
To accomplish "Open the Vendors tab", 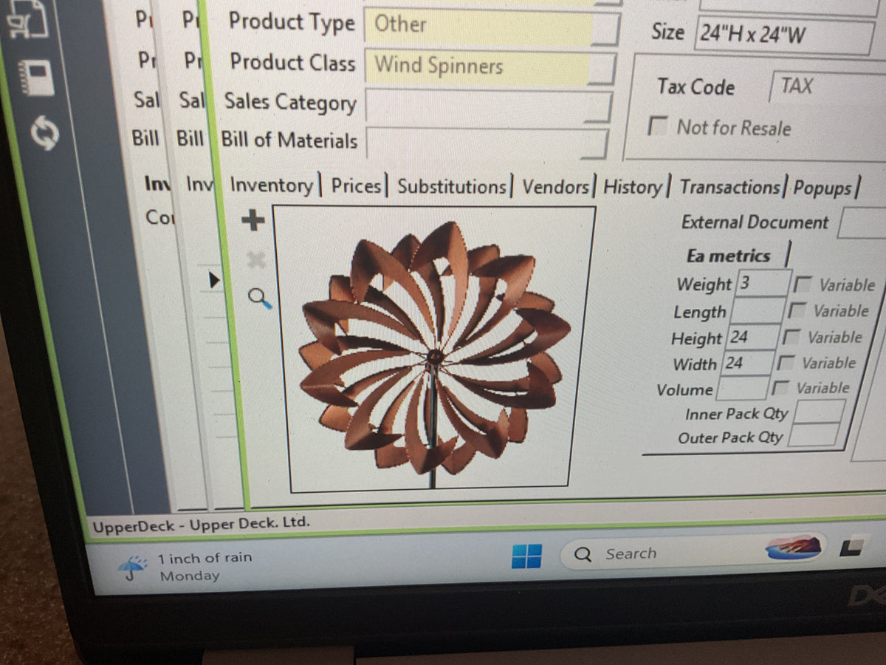I will click(556, 188).
